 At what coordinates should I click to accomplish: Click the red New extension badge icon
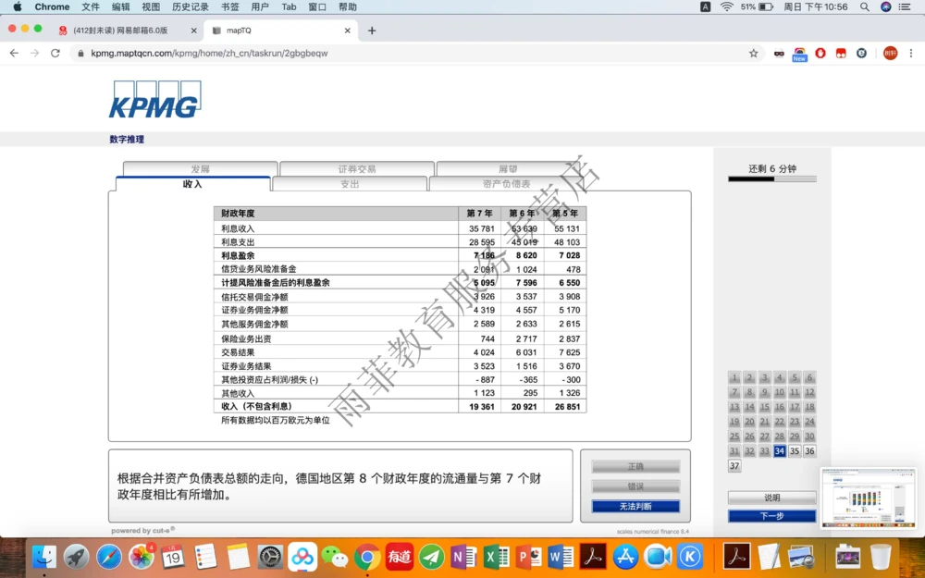tap(799, 53)
